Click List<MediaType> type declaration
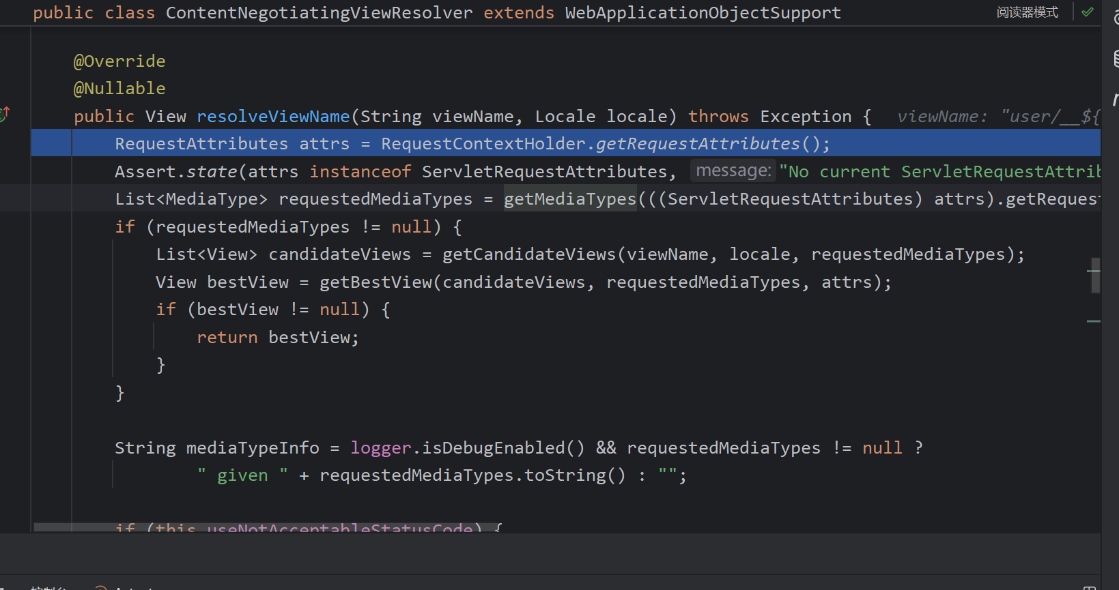This screenshot has width=1119, height=590. tap(191, 199)
